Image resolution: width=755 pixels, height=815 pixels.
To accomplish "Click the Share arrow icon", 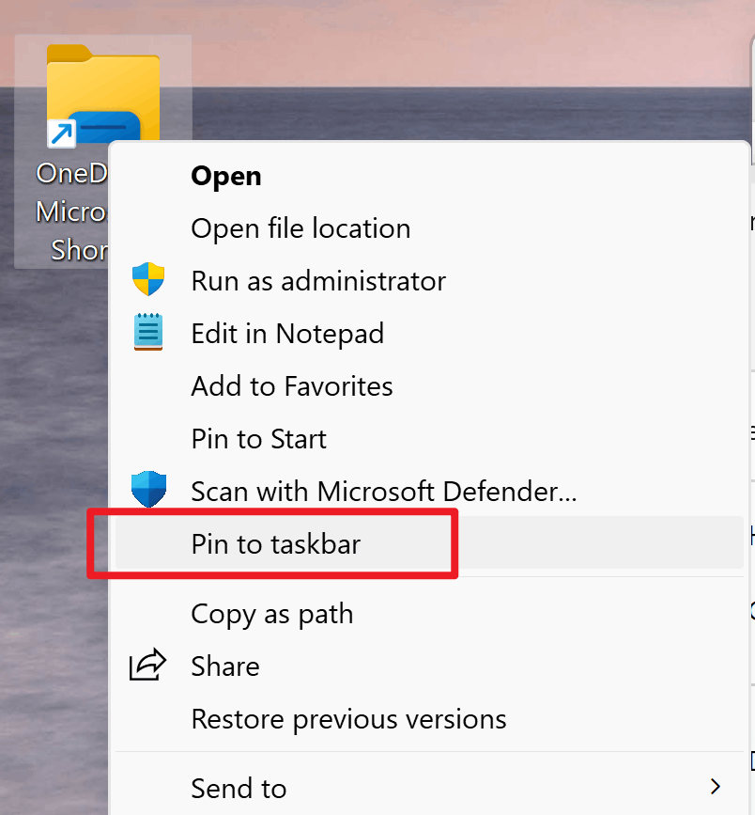I will coord(147,665).
